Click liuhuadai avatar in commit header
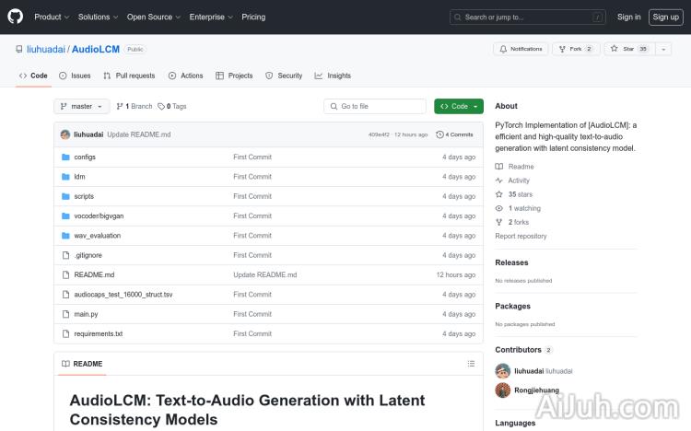This screenshot has height=431, width=691. coord(65,134)
